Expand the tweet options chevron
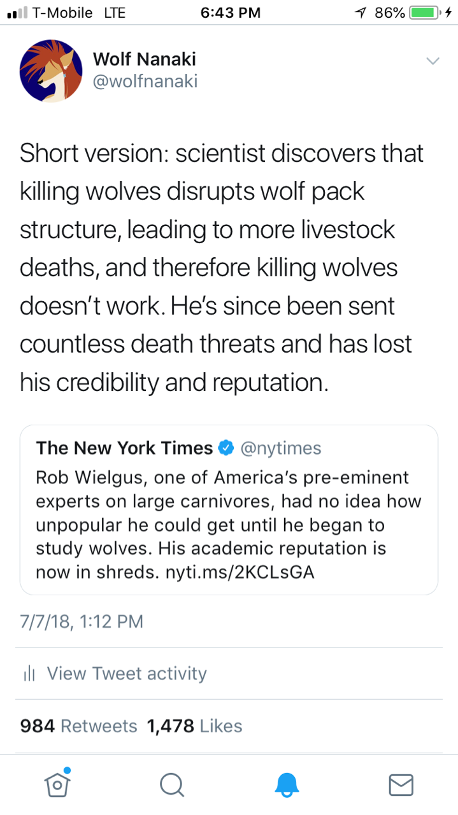 coord(433,61)
